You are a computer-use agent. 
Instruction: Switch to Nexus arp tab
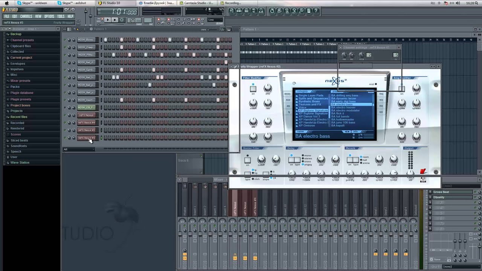pos(288,106)
